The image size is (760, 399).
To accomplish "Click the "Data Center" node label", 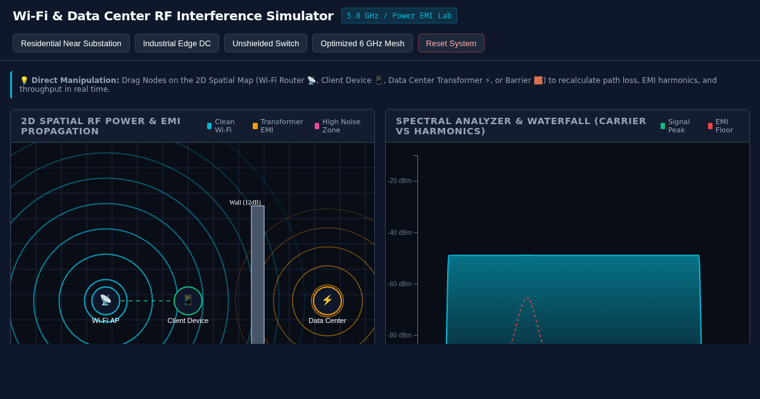I will [x=327, y=320].
